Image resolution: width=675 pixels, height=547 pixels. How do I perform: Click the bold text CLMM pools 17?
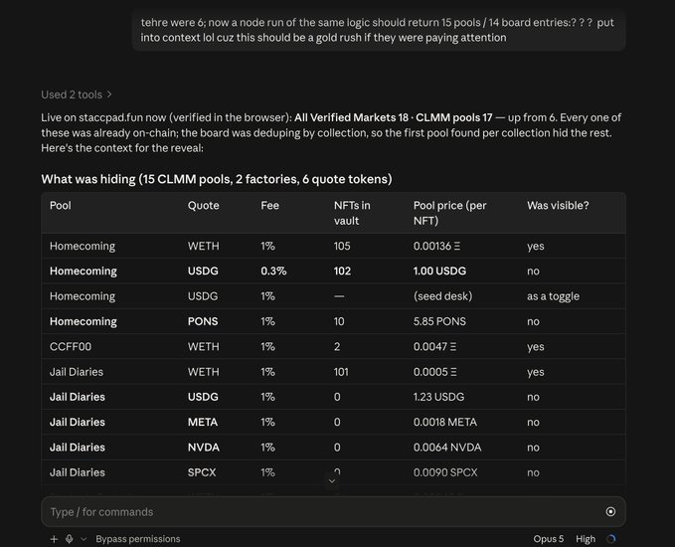pos(453,117)
